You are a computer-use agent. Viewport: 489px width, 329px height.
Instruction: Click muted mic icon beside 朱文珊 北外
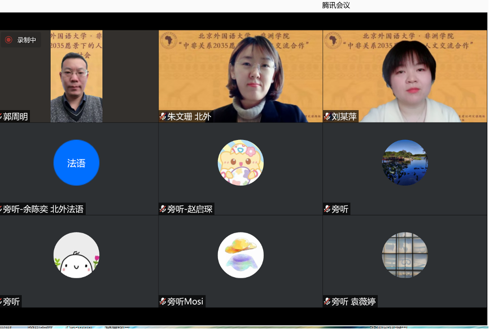pos(163,117)
